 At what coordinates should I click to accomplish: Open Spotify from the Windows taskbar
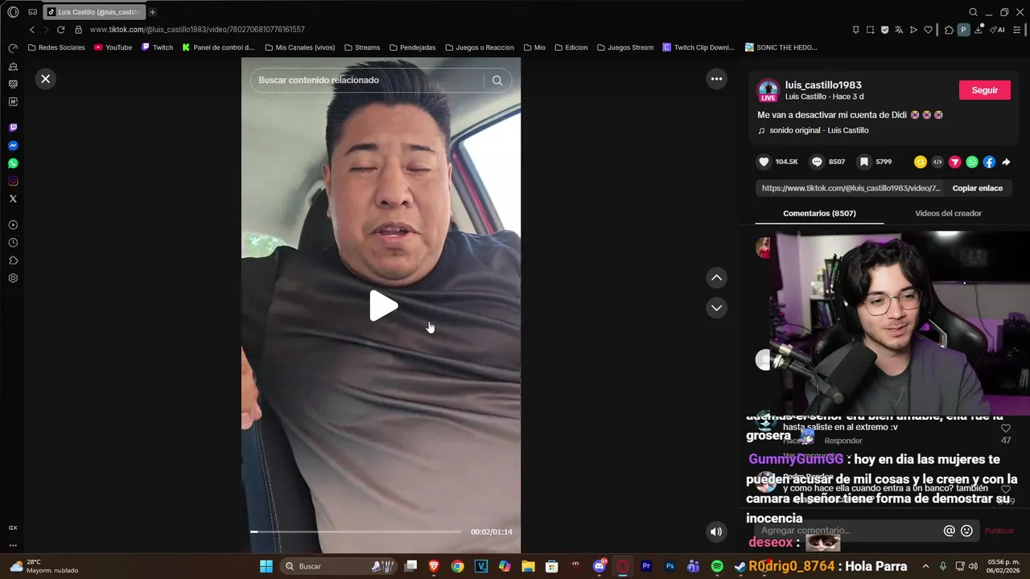coord(717,566)
